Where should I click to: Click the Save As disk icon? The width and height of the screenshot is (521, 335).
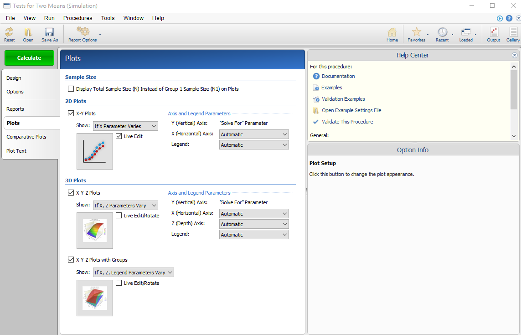point(50,32)
